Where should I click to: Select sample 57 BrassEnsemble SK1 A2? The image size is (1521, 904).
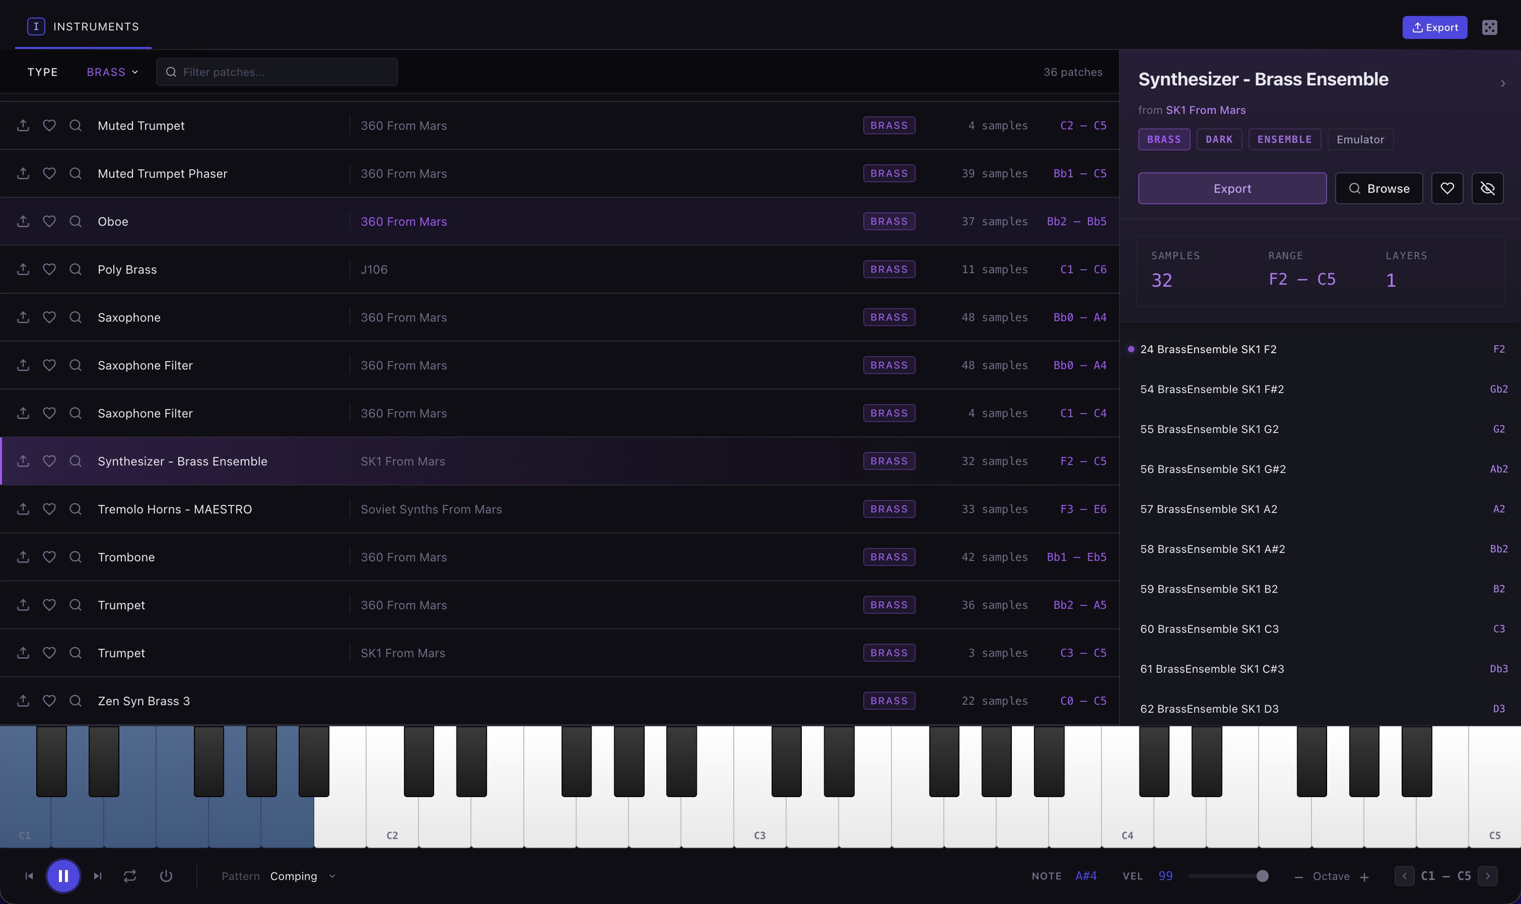(1320, 509)
